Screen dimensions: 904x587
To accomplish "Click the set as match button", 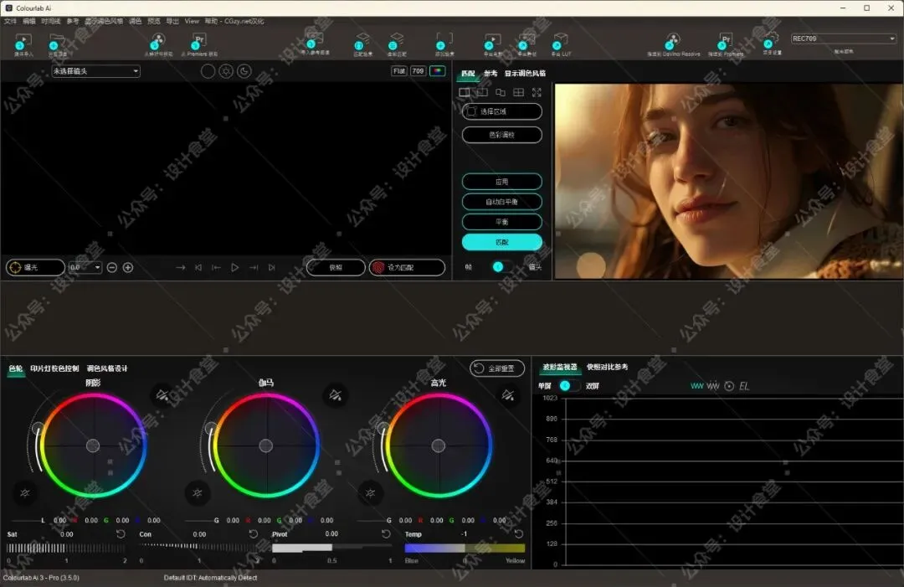I will (x=407, y=268).
